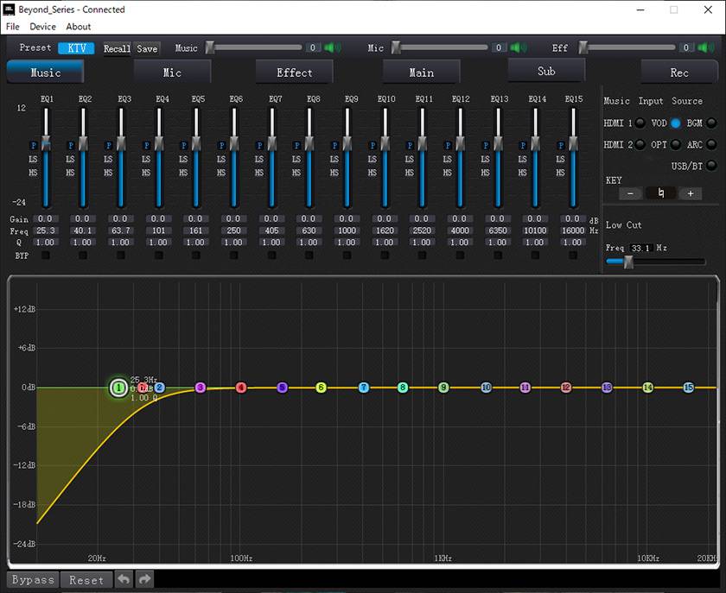726x593 pixels.
Task: Switch to the Effect tab
Action: coord(294,73)
